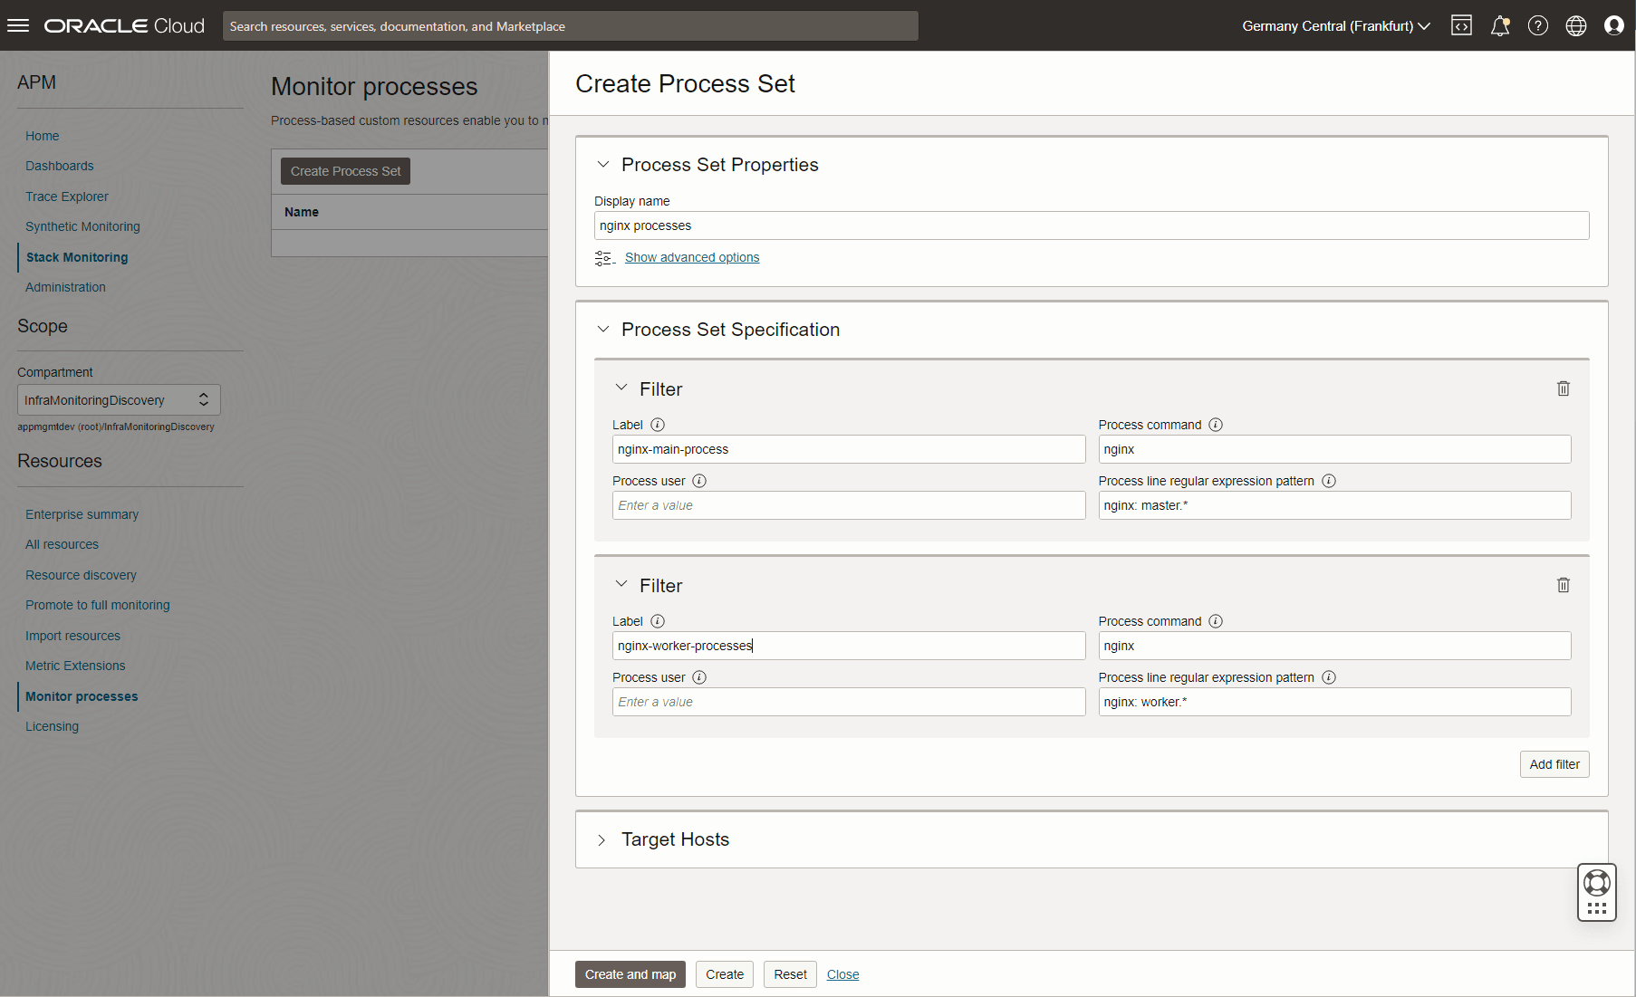This screenshot has width=1636, height=997.
Task: Click the Show advanced options link
Action: pyautogui.click(x=691, y=257)
